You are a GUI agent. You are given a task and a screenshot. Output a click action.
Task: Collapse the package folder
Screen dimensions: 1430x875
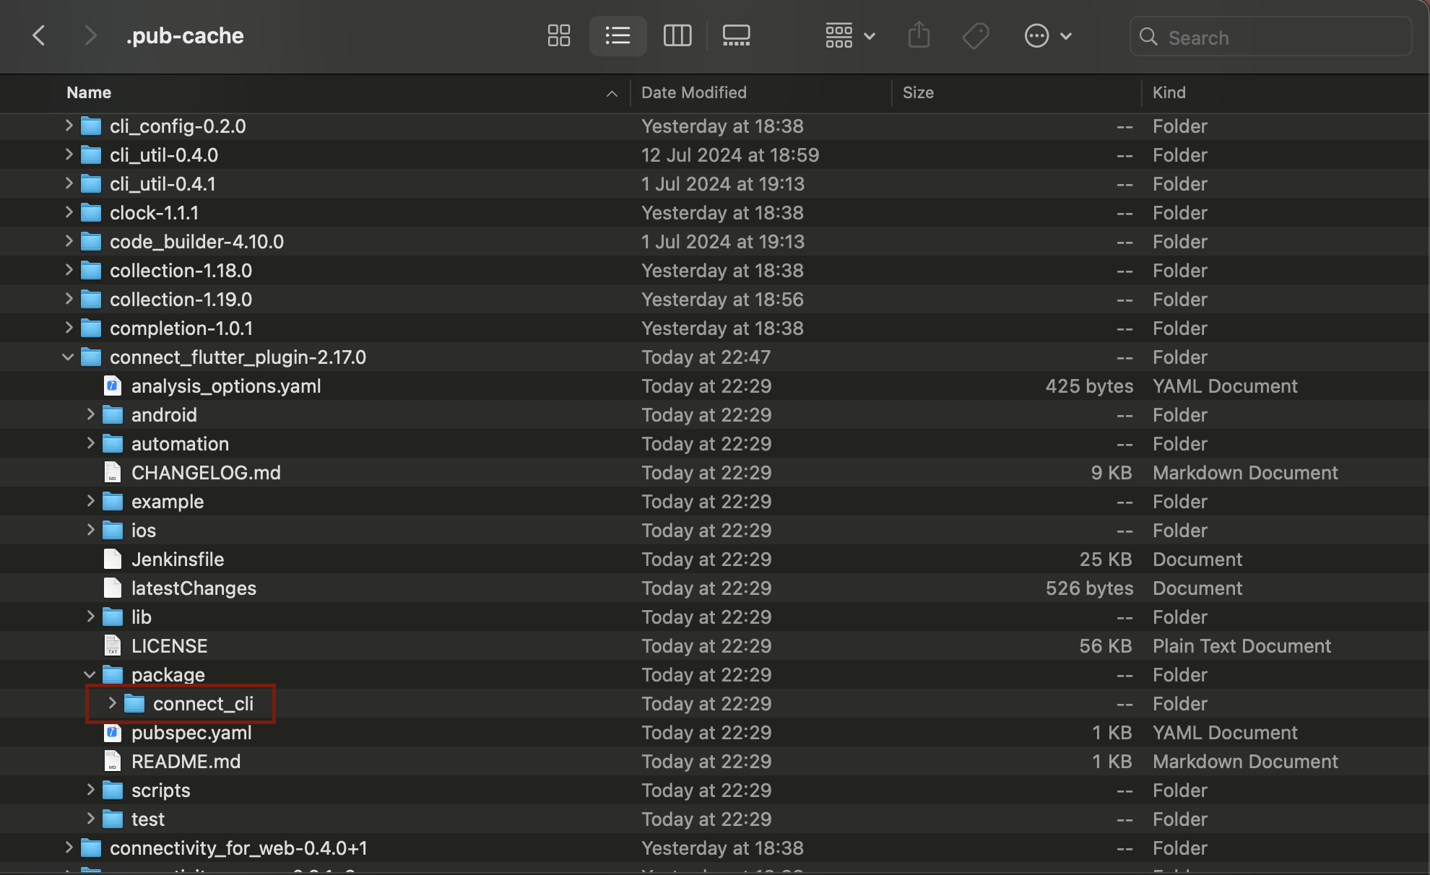coord(90,674)
